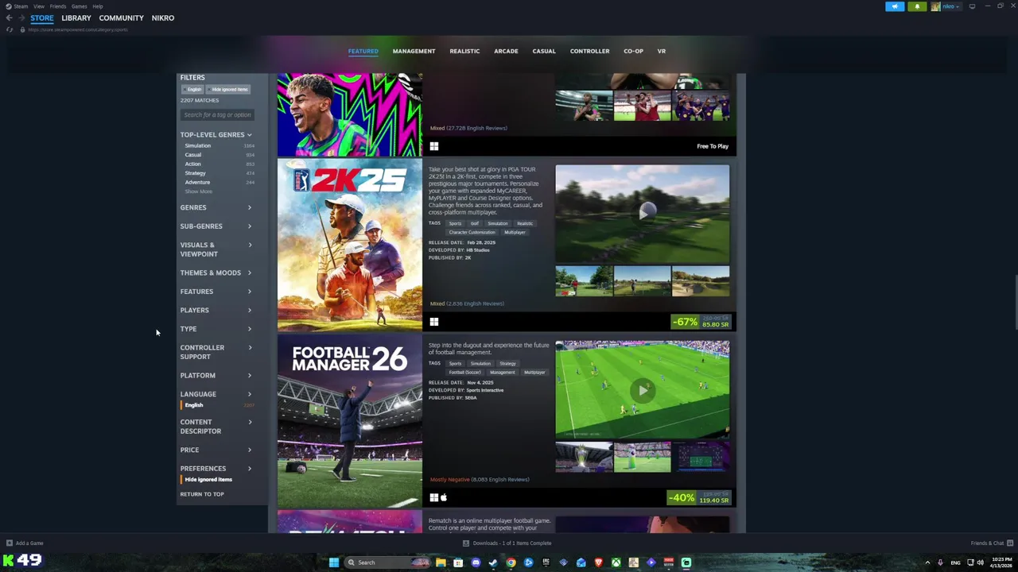Screen dimensions: 1018x572
Task: Click Windows platform icon under PGA 2K25
Action: [434, 322]
